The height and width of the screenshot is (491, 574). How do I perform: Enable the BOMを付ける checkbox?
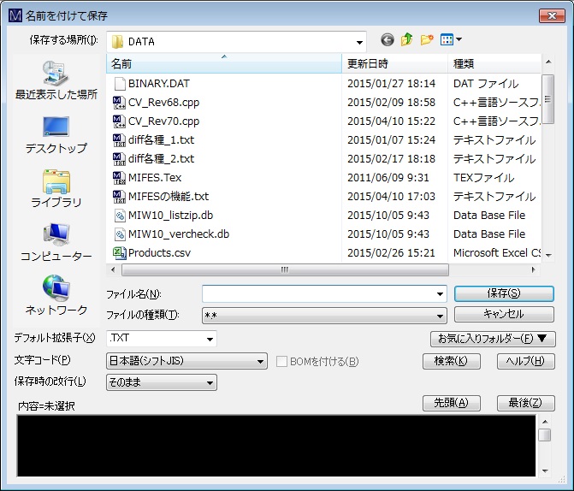283,362
